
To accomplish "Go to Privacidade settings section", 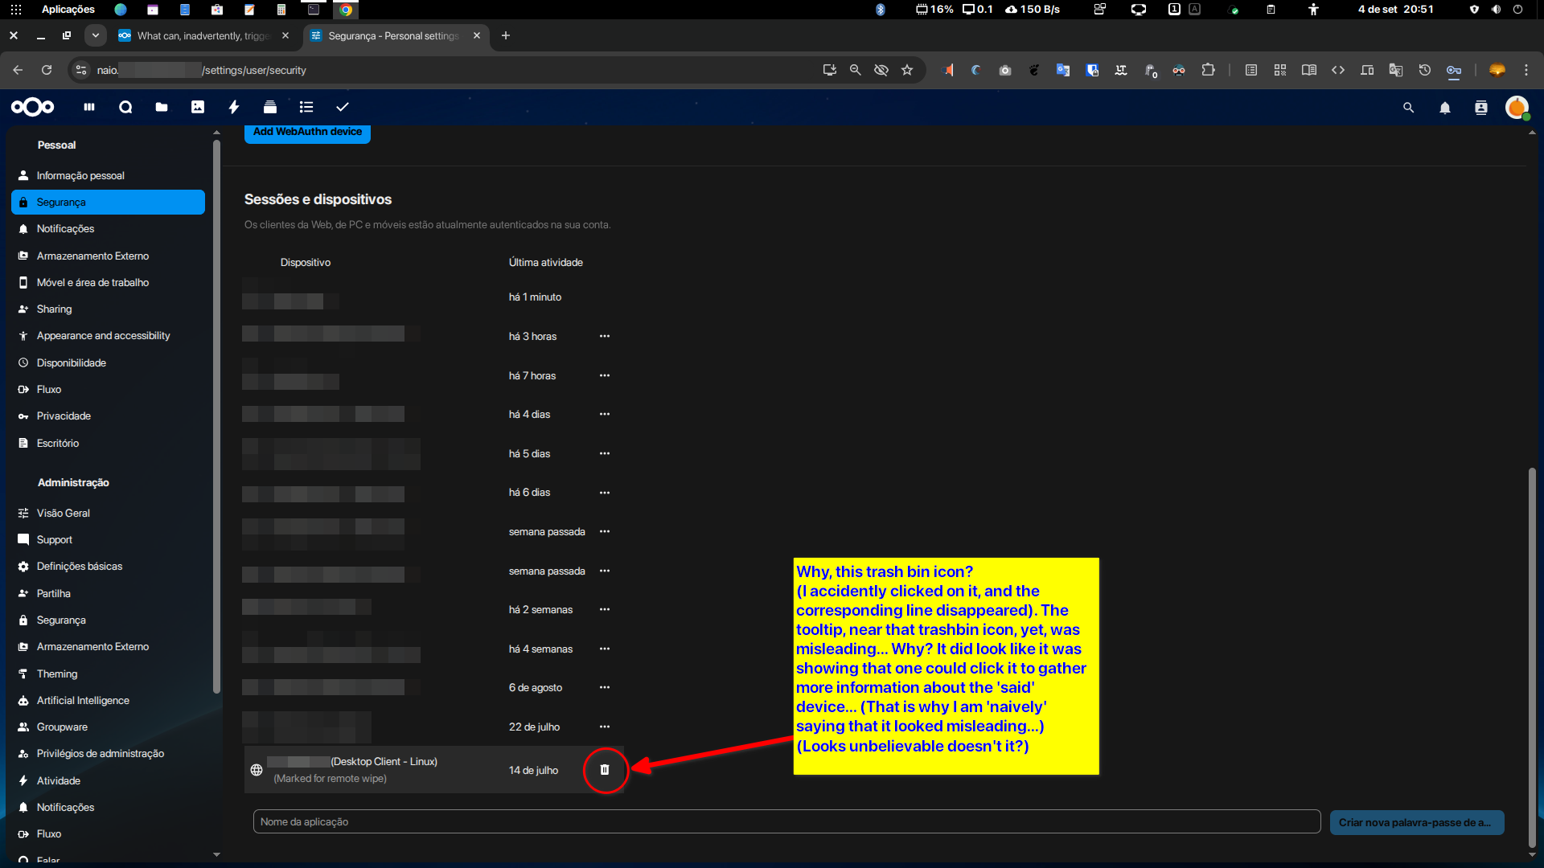I will coord(64,416).
